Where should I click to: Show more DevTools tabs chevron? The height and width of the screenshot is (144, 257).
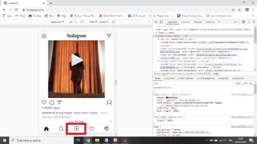(x=219, y=22)
